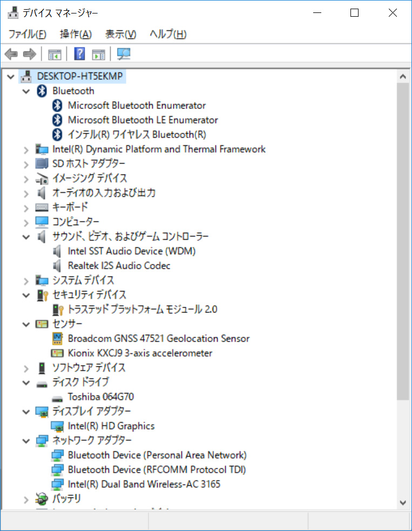Click the DESKTOP-HT5EKMP computer icon

coord(26,76)
